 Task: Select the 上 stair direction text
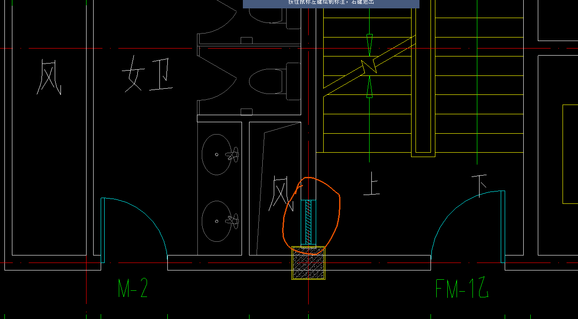372,184
